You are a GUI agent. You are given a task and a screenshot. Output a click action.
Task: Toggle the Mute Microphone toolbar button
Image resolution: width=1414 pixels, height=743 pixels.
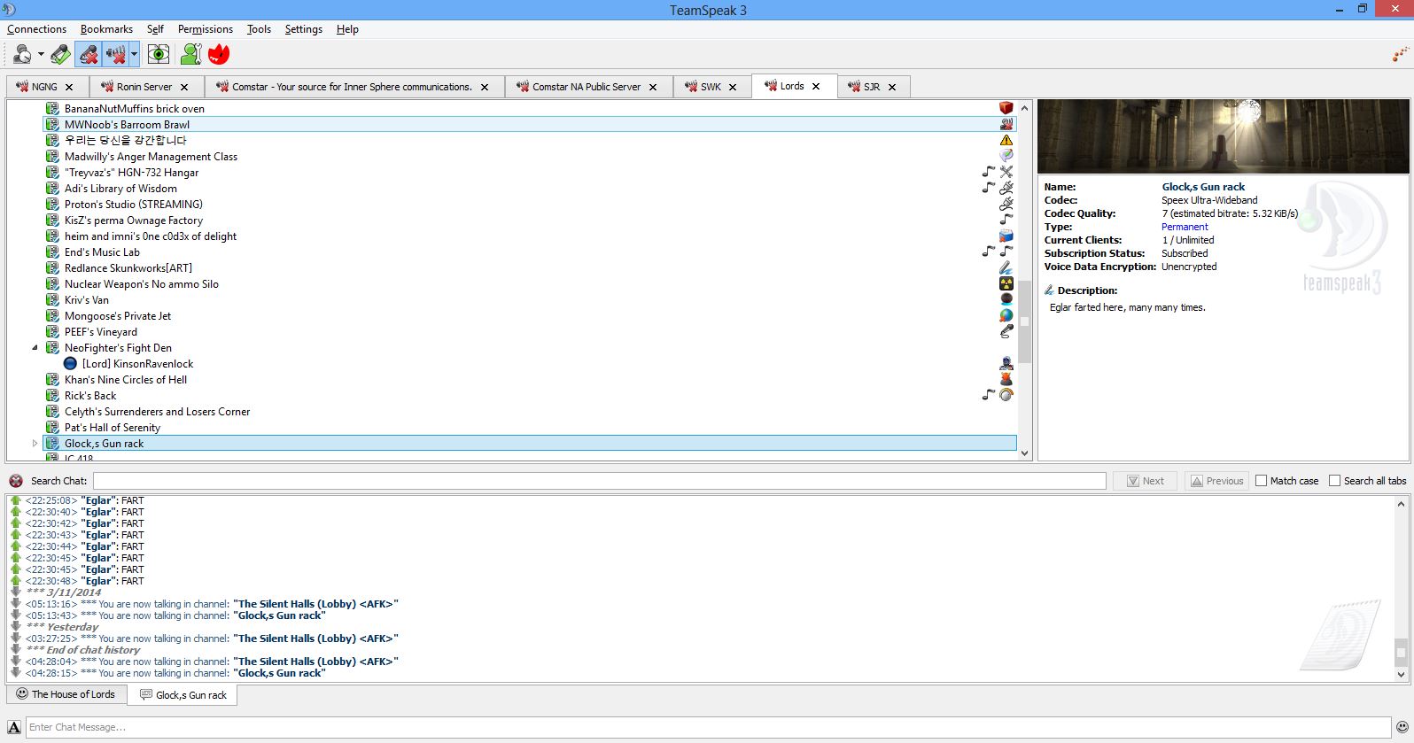point(88,55)
